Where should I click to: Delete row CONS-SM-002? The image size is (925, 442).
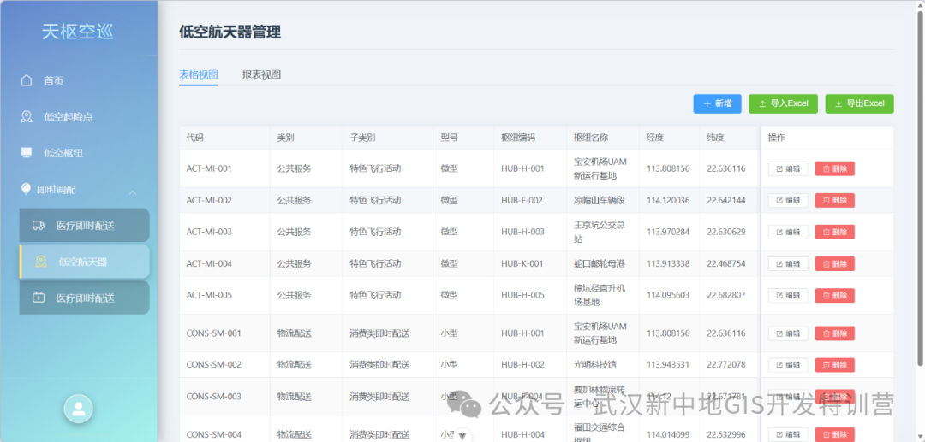tap(835, 365)
